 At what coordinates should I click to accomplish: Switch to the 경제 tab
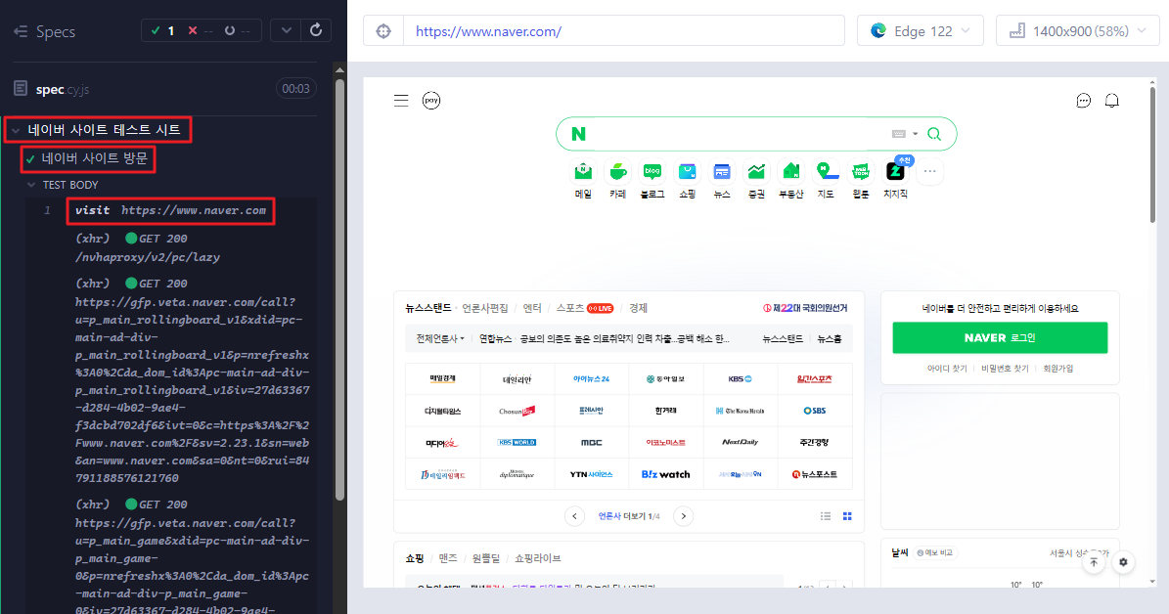(638, 309)
